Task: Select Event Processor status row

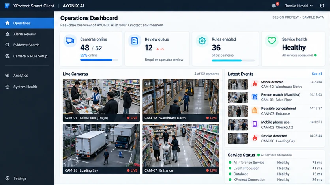Action: click(x=275, y=168)
